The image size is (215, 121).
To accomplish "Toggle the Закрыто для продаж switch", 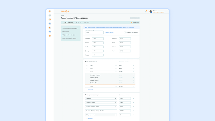I will click(125, 33).
